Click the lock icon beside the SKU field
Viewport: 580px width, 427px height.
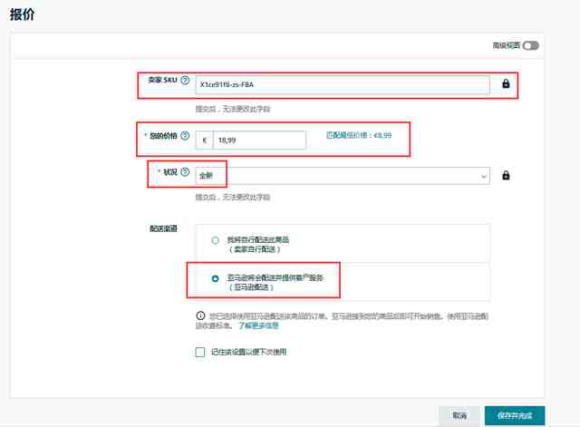[x=506, y=83]
